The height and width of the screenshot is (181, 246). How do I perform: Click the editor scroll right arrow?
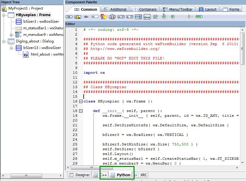pos(237,168)
